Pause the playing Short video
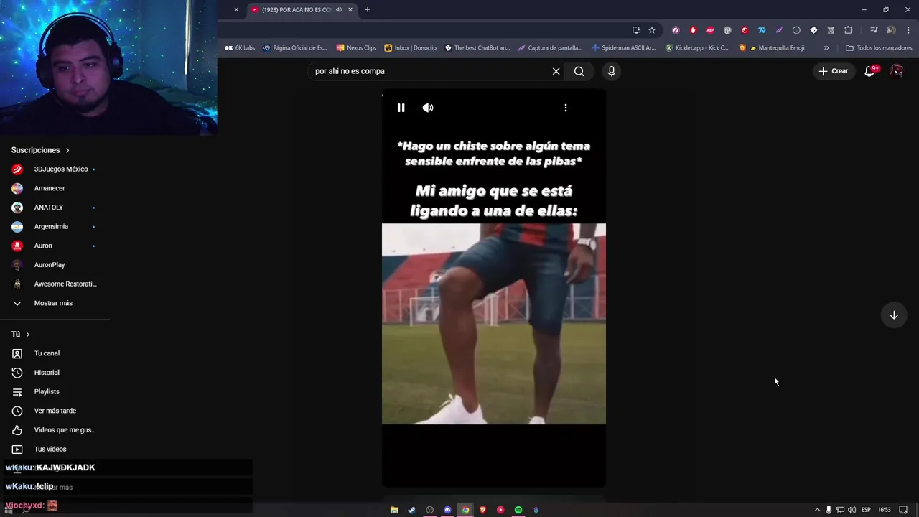 tap(401, 108)
